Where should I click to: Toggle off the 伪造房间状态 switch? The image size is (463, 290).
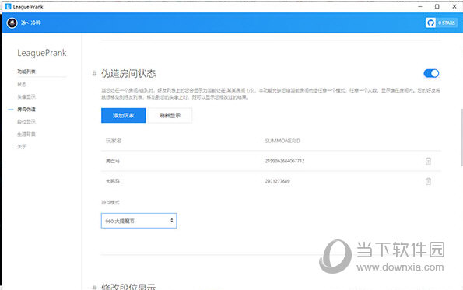(x=431, y=73)
